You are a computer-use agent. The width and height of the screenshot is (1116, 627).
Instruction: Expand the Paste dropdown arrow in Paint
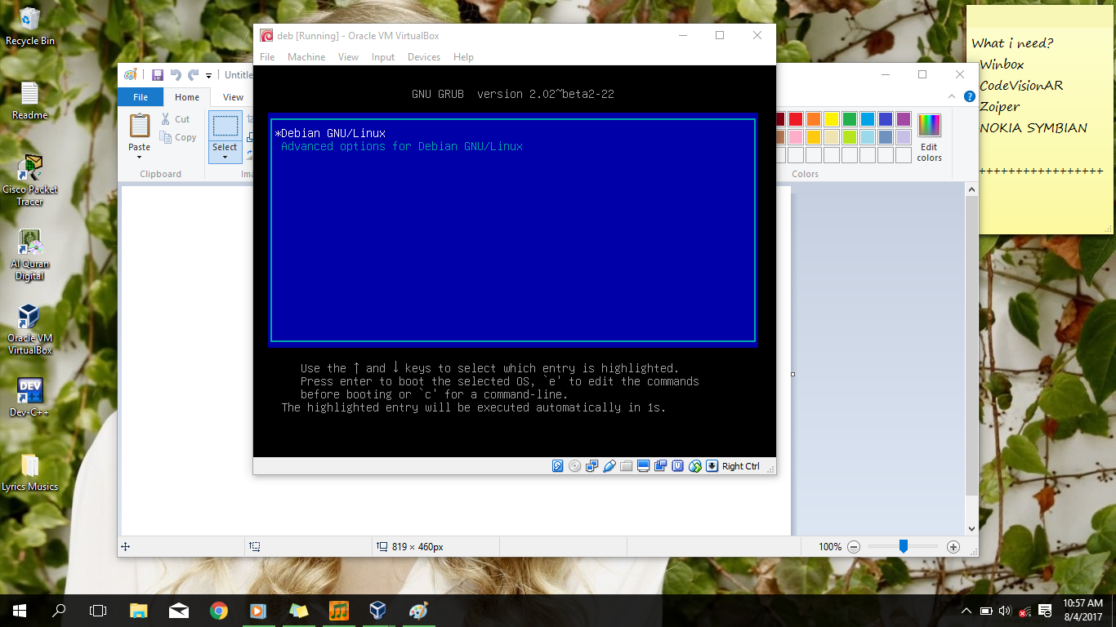[140, 157]
